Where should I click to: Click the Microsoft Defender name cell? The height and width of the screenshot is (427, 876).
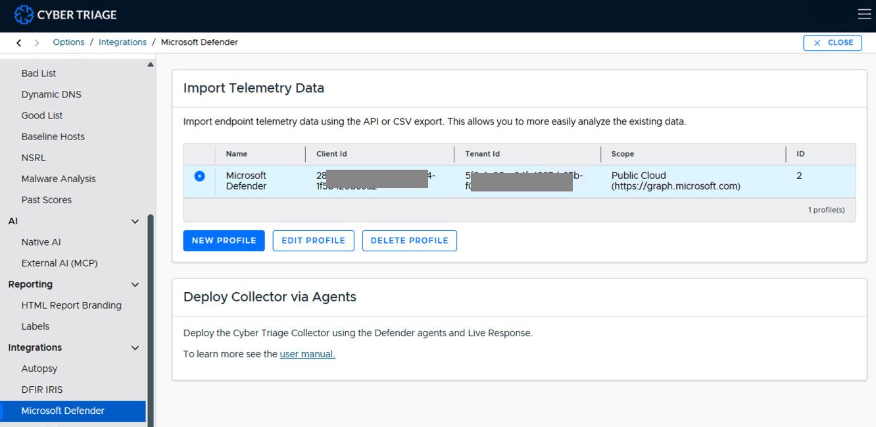click(247, 181)
